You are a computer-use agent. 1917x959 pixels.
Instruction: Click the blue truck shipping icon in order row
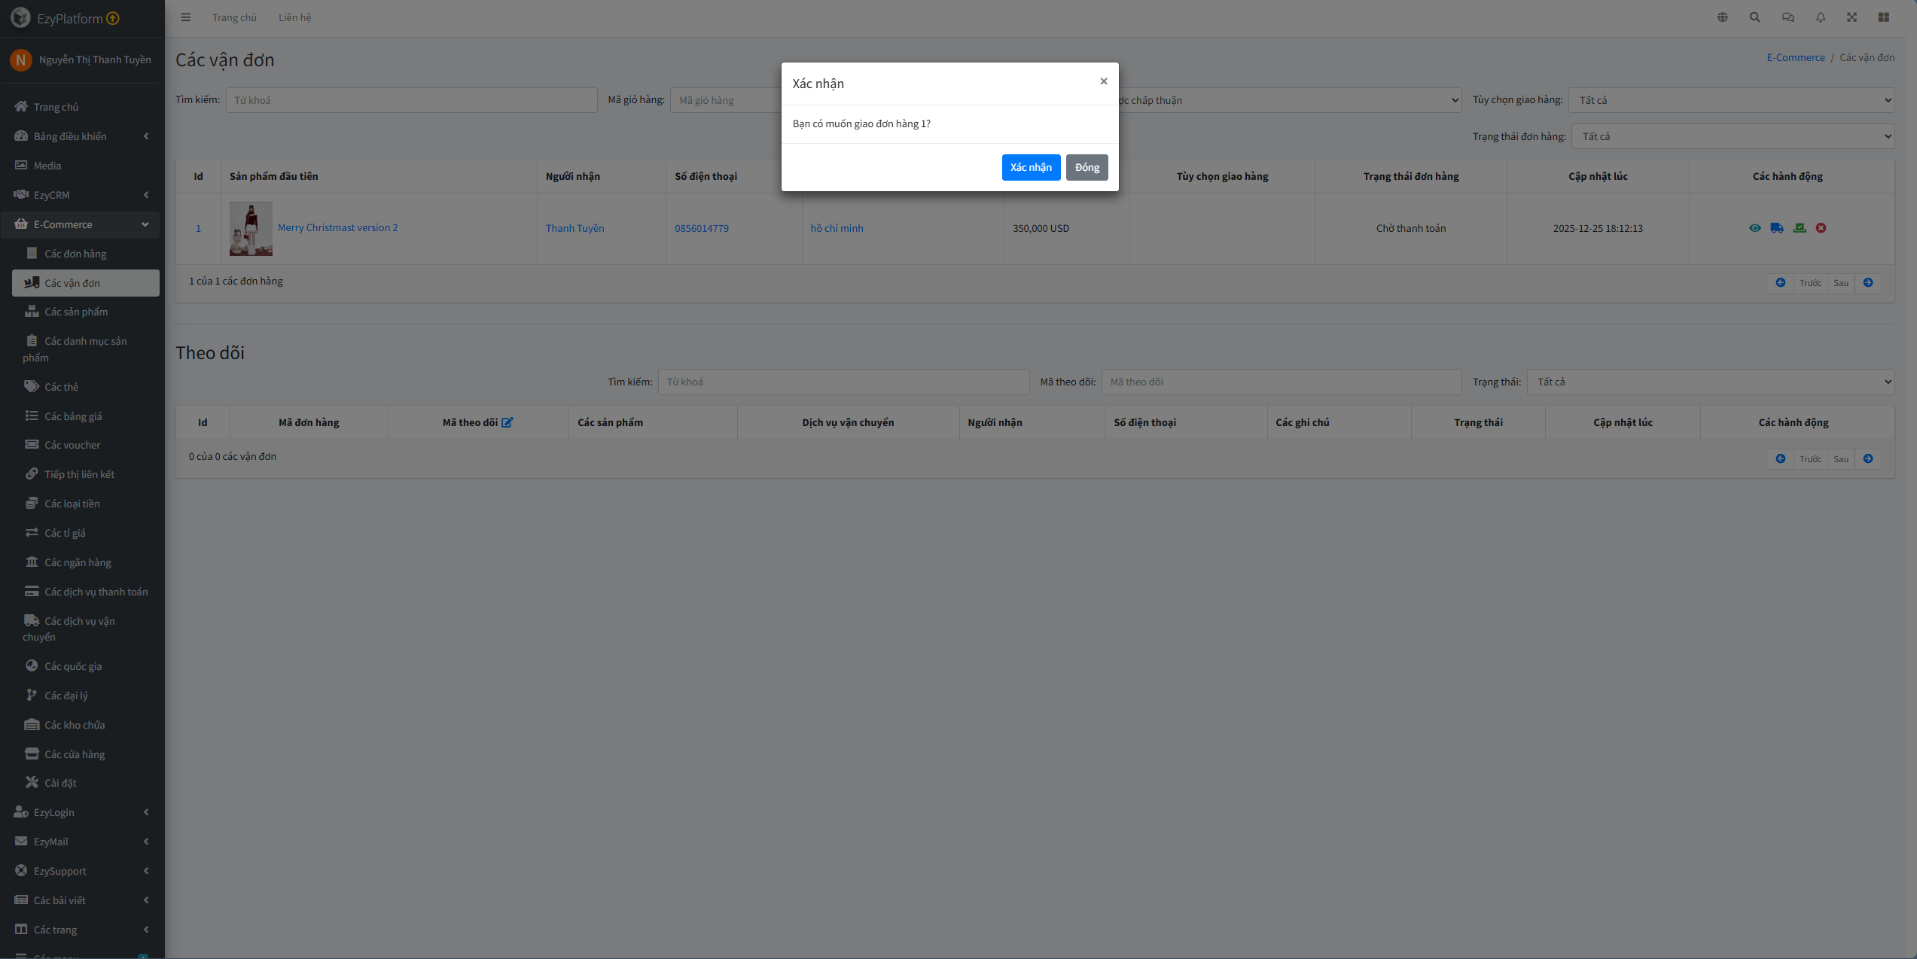tap(1777, 228)
